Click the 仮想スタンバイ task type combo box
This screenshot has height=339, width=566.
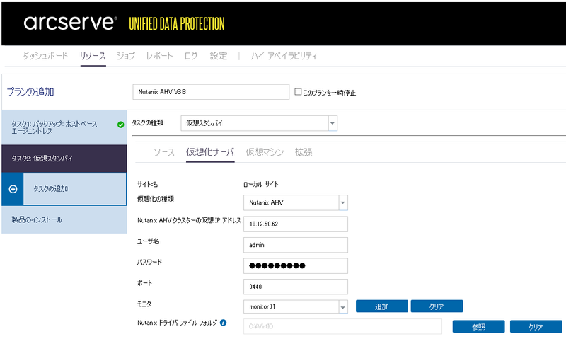259,123
